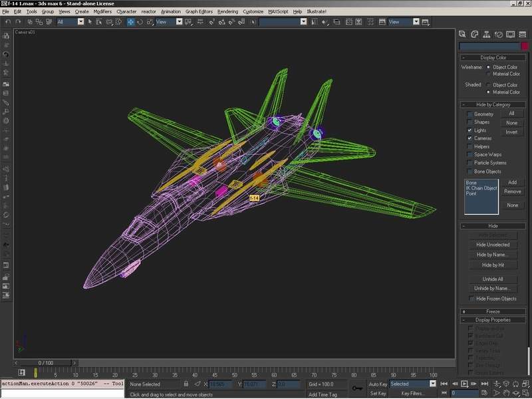Collapse the Hide by Category rollout
The width and height of the screenshot is (532, 399).
[493, 104]
